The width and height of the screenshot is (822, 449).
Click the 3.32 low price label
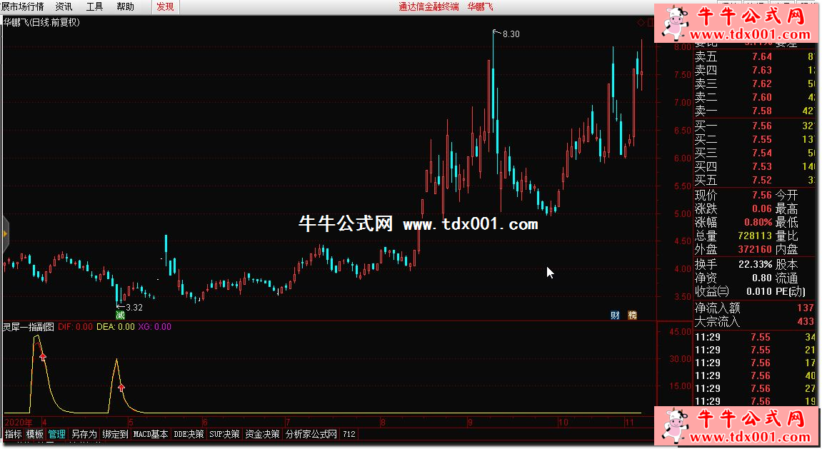134,308
